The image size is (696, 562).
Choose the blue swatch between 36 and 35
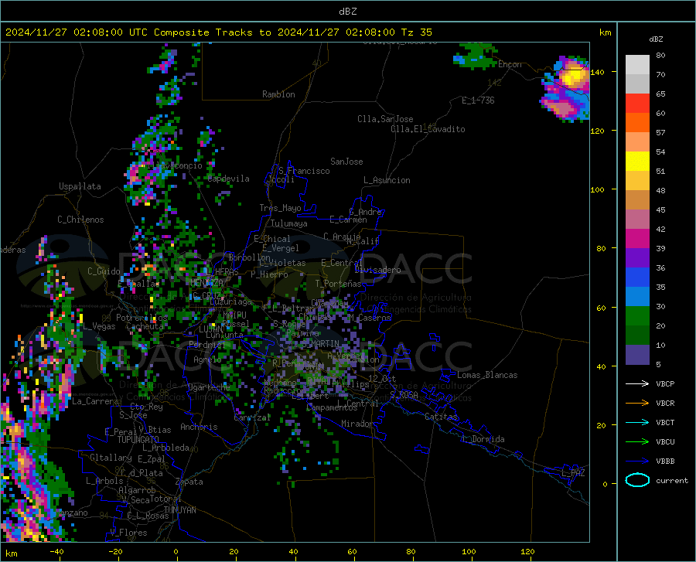click(637, 278)
